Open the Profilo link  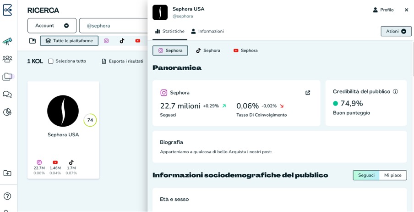click(x=383, y=10)
